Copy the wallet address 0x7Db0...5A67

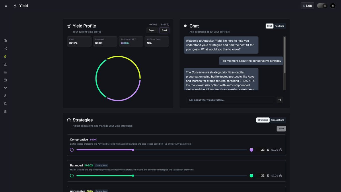[168, 25]
